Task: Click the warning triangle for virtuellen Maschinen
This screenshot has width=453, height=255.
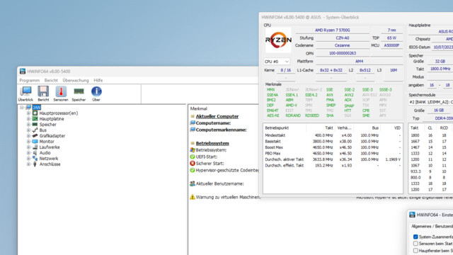Action: (x=193, y=197)
